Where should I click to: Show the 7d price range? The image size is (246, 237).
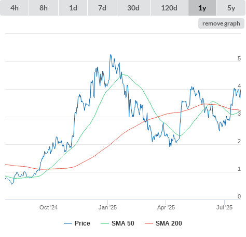102,8
